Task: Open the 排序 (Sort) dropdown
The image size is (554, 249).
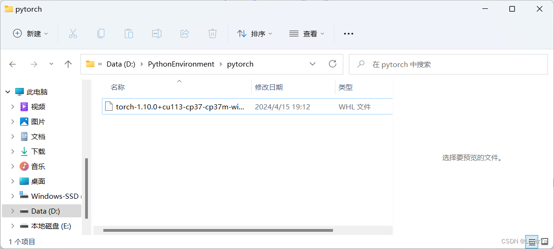Action: point(254,34)
